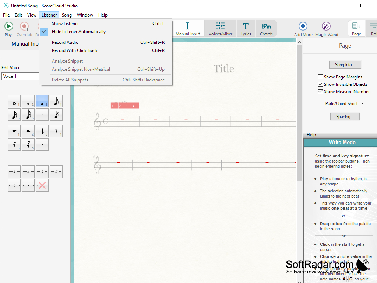Select the half note value
This screenshot has height=283, width=377.
coord(28,101)
